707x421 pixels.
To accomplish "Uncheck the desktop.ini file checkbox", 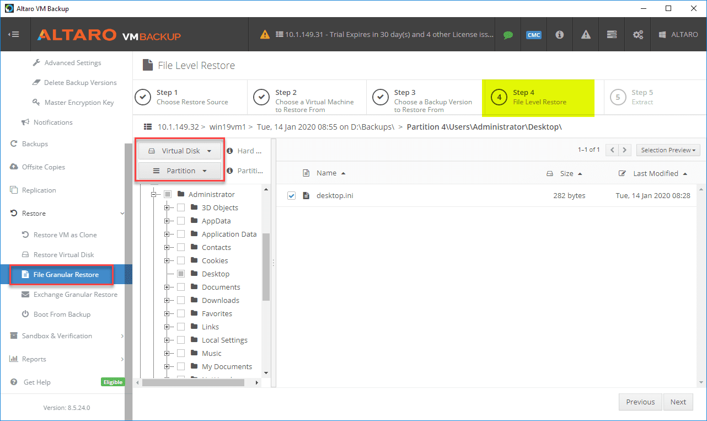I will click(292, 196).
